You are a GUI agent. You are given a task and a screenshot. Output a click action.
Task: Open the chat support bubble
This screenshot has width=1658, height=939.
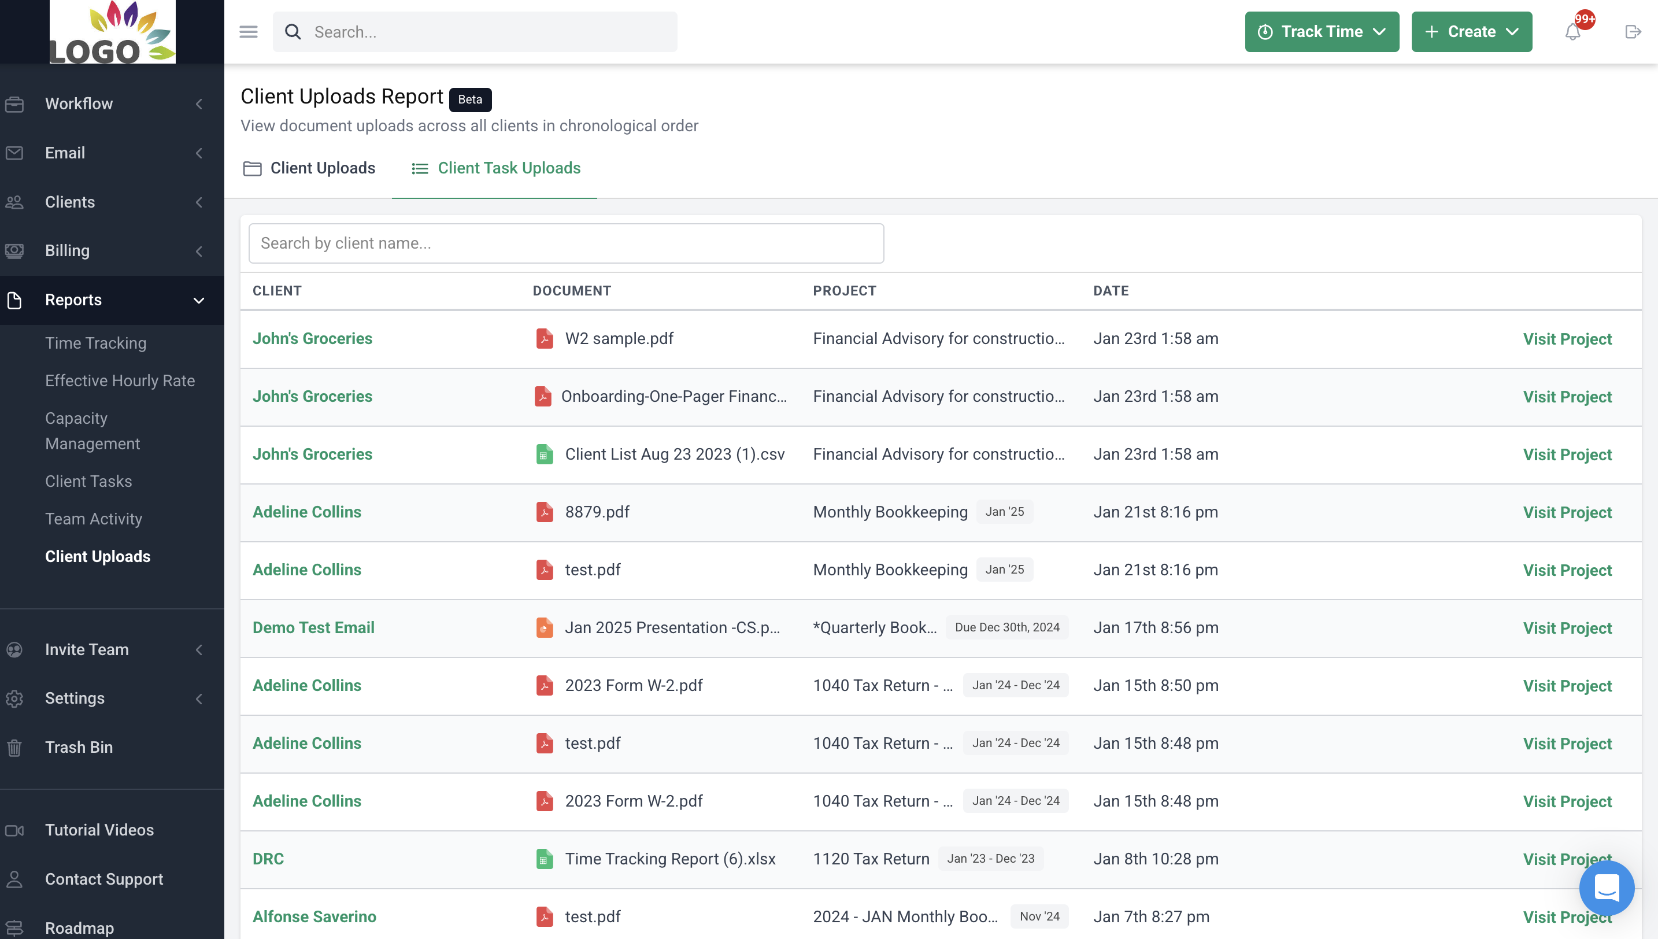pos(1607,888)
